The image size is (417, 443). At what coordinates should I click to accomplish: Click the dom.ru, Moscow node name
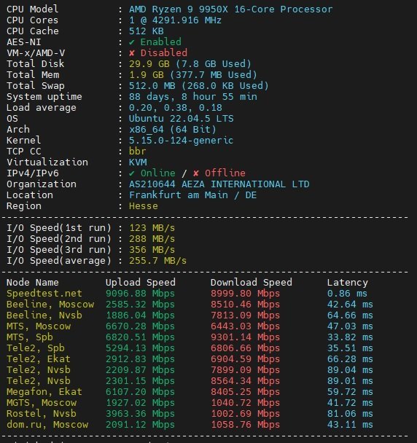click(47, 425)
